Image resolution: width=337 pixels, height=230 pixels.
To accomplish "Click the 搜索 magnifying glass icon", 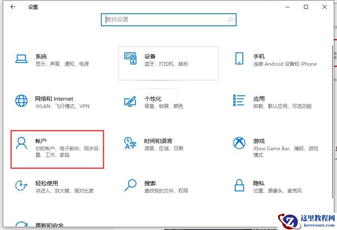I will (130, 185).
